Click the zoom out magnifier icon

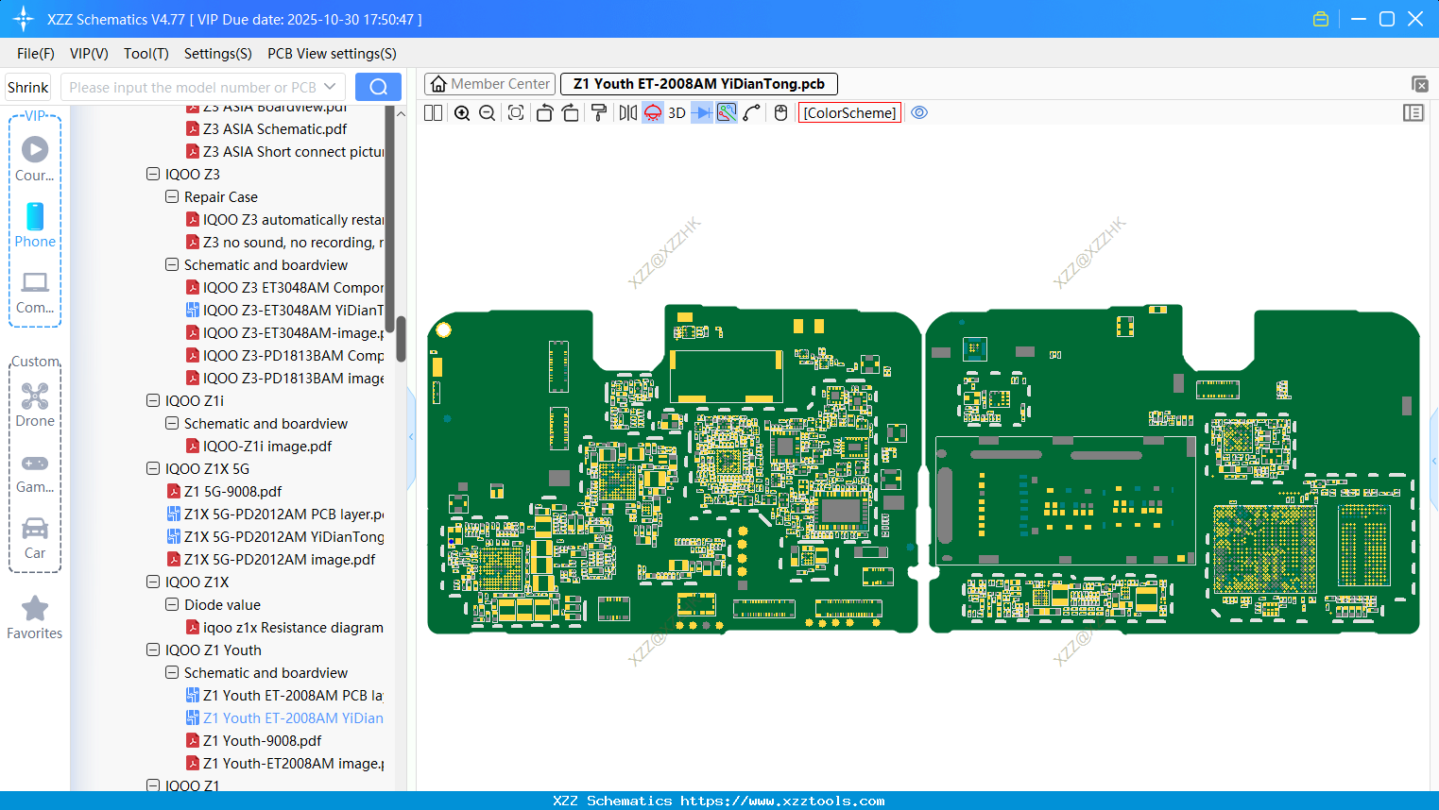point(488,113)
